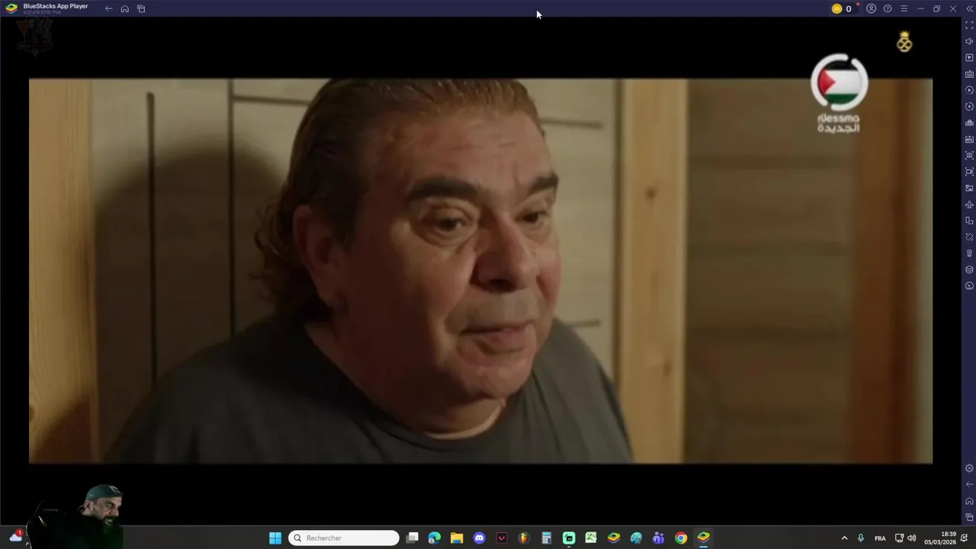Open the set location pin icon
This screenshot has width=976, height=549.
pyautogui.click(x=969, y=253)
